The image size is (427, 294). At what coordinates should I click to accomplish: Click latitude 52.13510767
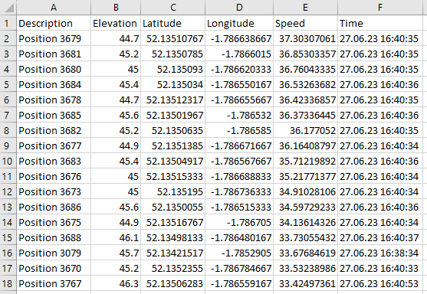(173, 38)
